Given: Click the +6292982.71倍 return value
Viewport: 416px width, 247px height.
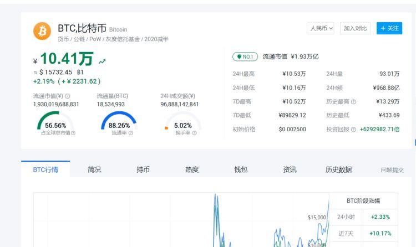Looking at the screenshot, I should coord(379,130).
